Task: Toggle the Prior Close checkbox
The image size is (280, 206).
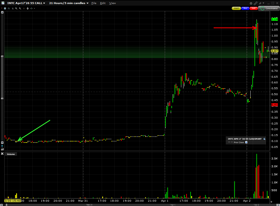Action: [246, 142]
